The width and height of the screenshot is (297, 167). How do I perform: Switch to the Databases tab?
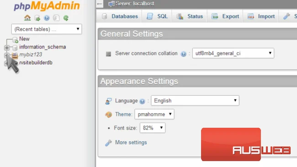tap(119, 16)
